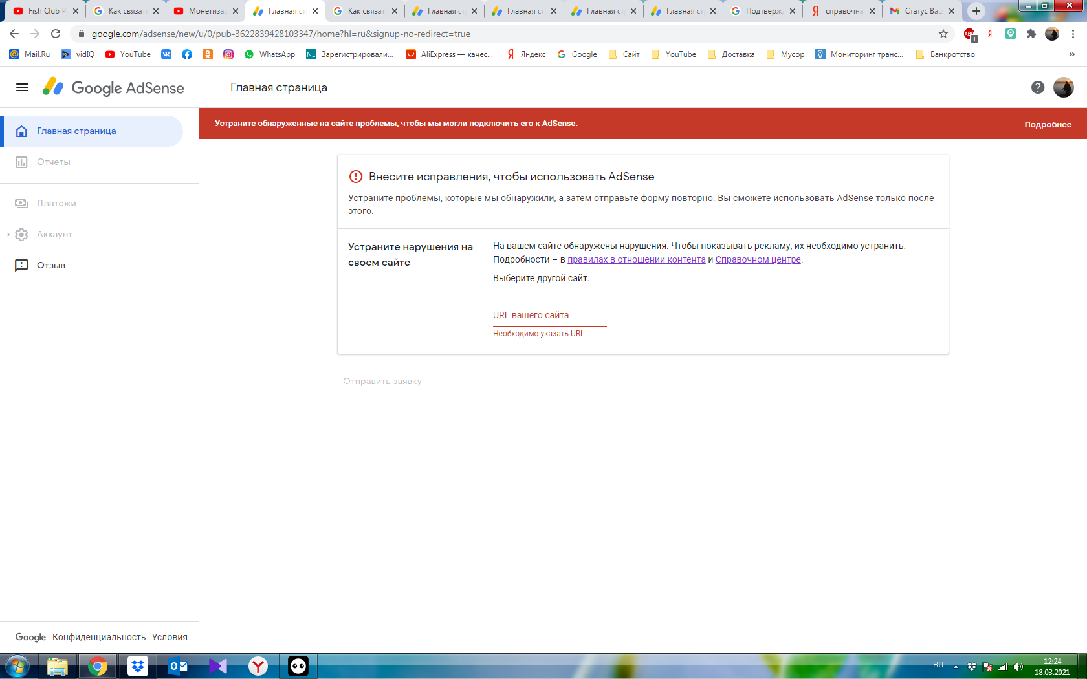The image size is (1087, 679).
Task: Open Отзыв in the sidebar
Action: (x=92, y=266)
